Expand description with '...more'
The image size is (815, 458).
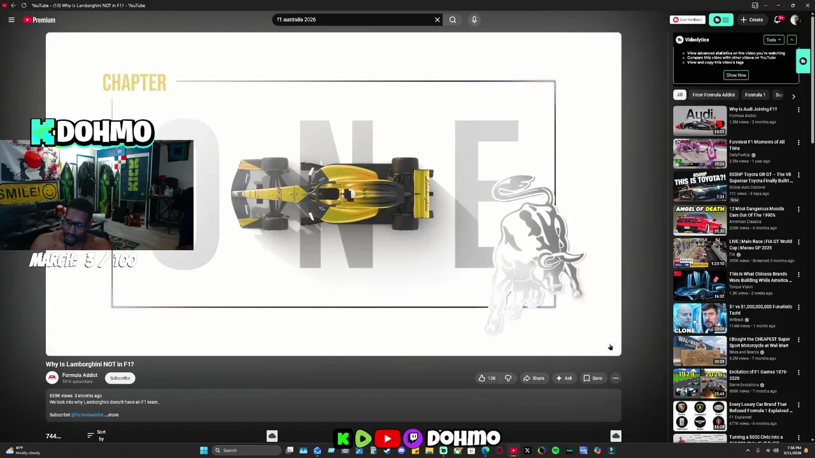[112, 415]
